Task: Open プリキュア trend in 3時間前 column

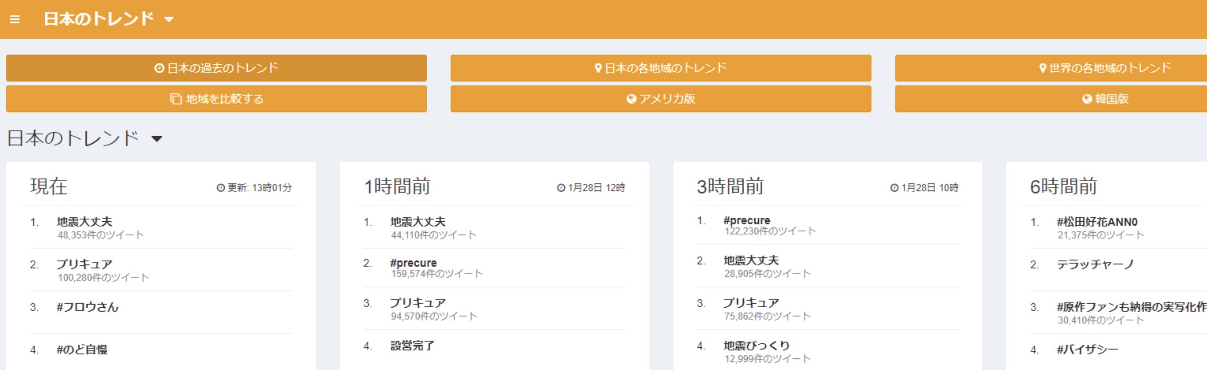Action: tap(751, 303)
